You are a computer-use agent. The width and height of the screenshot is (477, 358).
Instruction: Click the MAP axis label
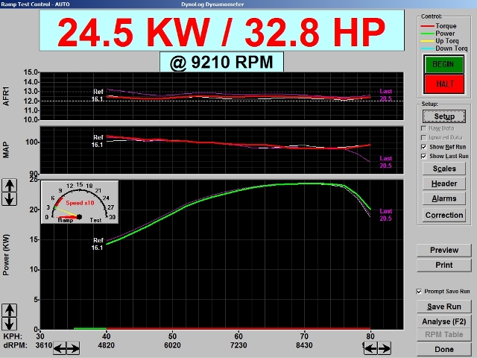tap(6, 150)
